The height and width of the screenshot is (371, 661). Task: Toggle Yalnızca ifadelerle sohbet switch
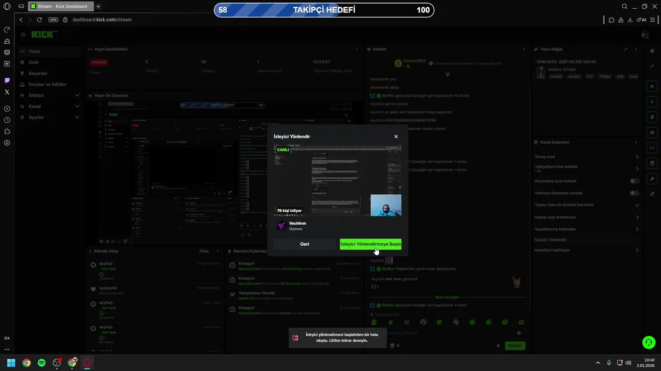(635, 193)
